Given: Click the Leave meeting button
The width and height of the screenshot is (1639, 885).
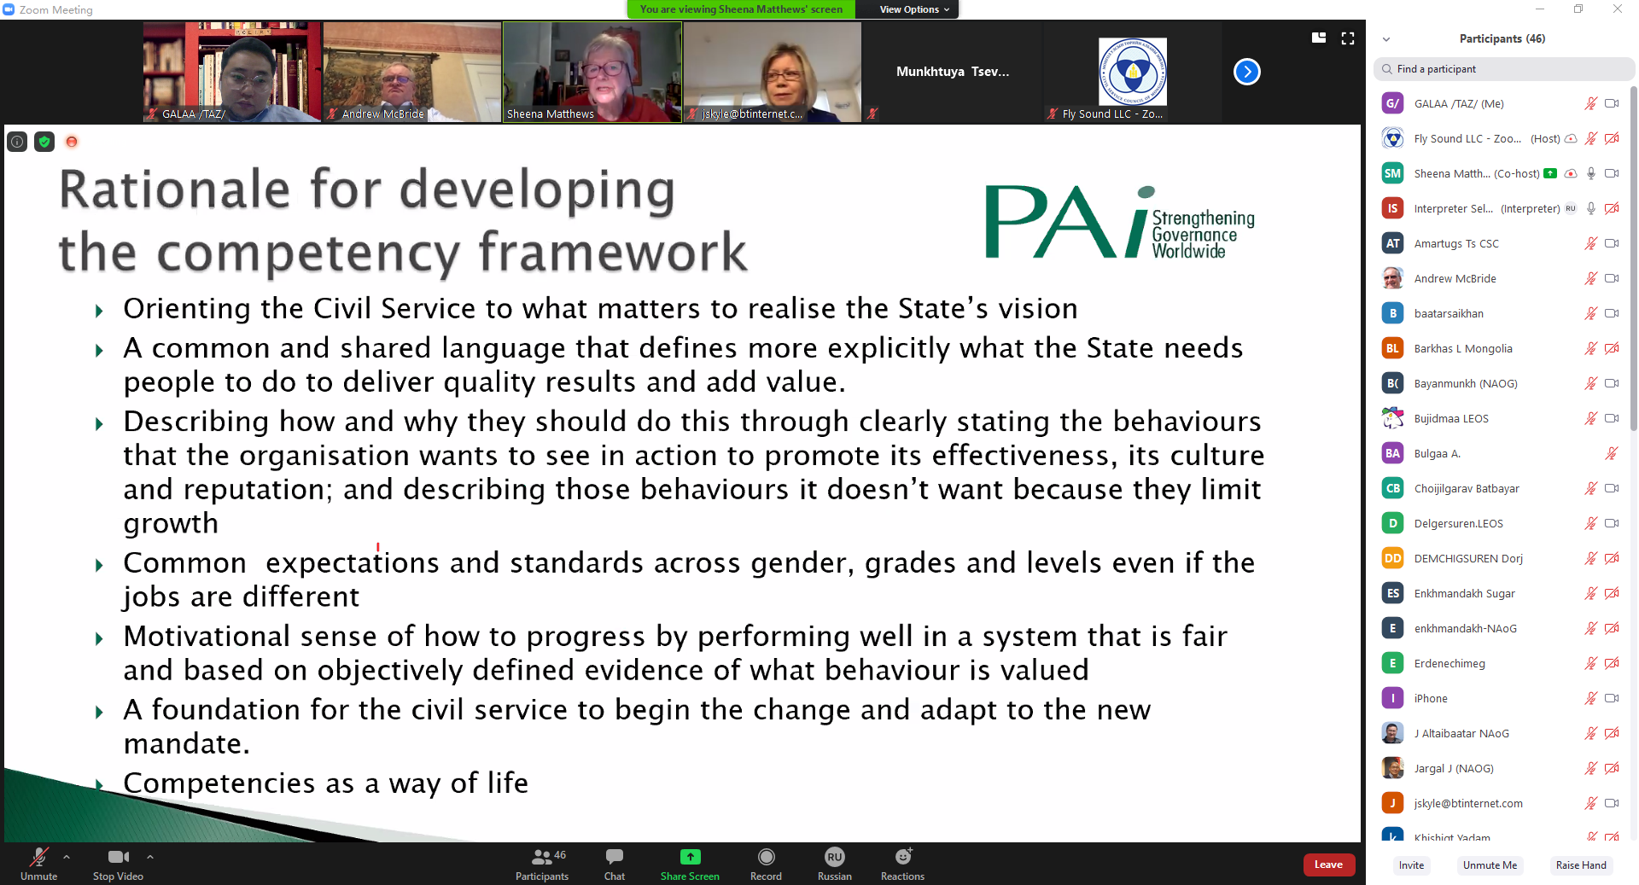Looking at the screenshot, I should 1328,865.
